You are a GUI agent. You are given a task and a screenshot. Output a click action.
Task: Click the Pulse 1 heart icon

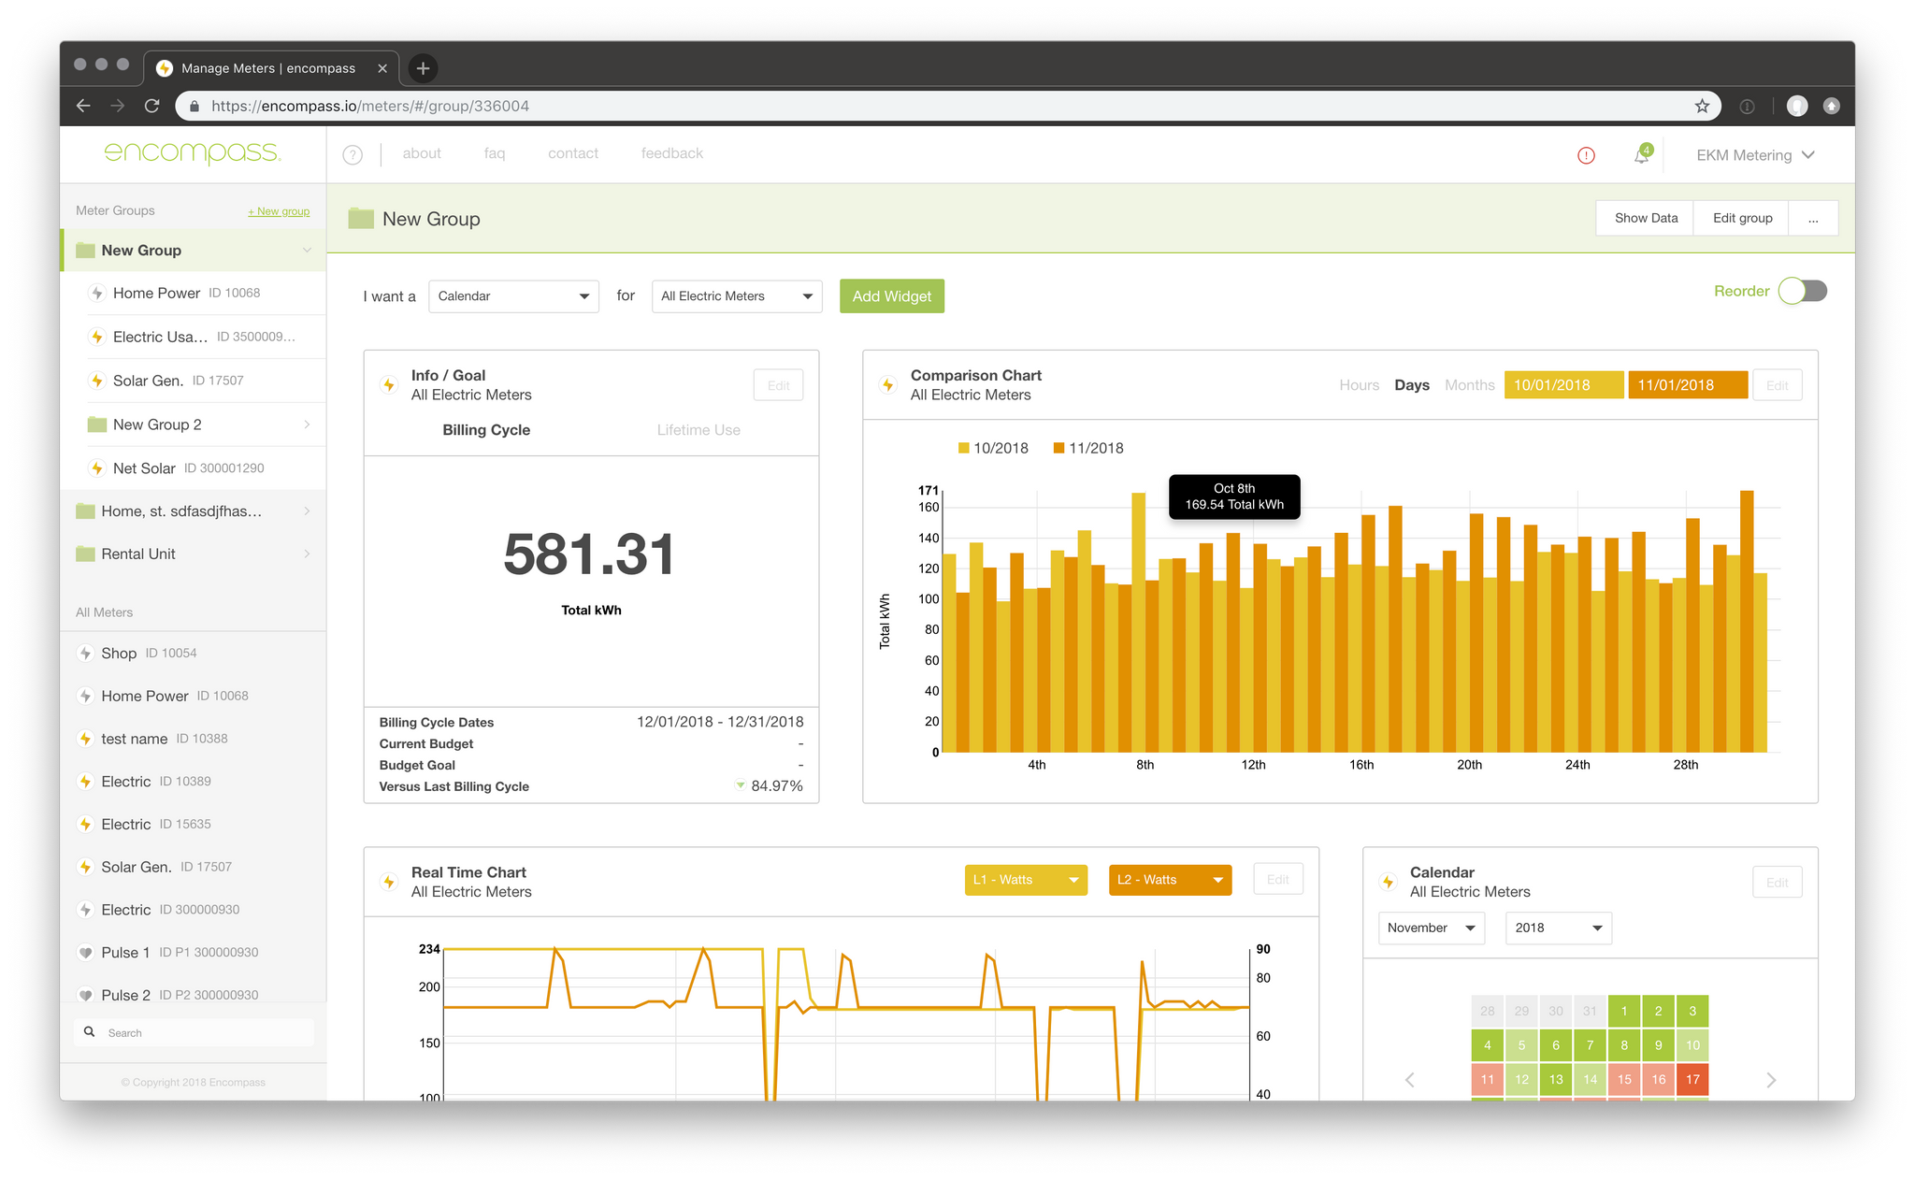[85, 953]
